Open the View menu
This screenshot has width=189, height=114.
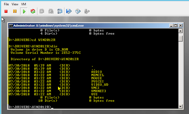15,4
